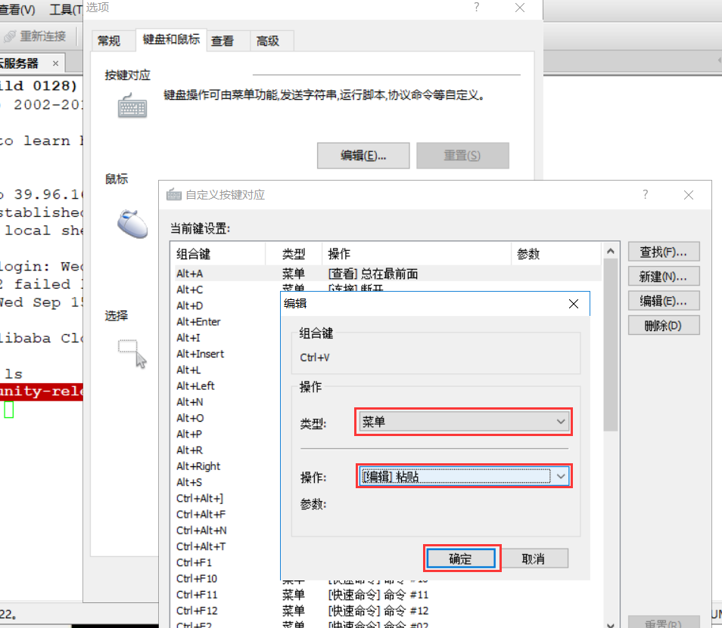Switch to the 常规 tab
722x628 pixels.
109,42
